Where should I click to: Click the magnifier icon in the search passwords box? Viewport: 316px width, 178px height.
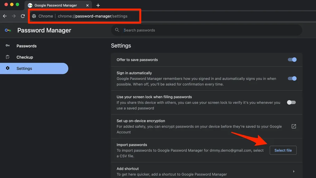117,30
